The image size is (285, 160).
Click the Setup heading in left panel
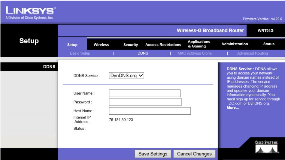[x=29, y=41]
